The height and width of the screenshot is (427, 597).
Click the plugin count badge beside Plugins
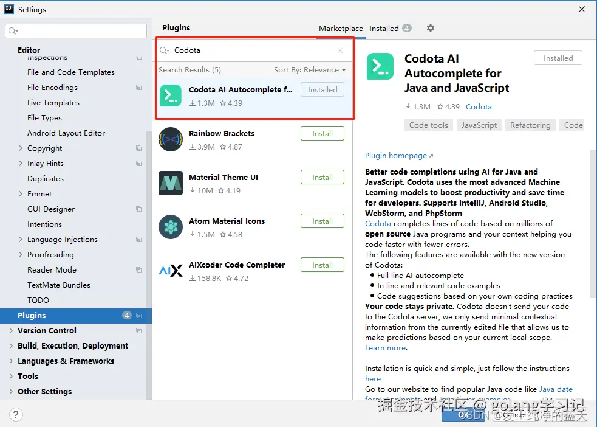(127, 315)
